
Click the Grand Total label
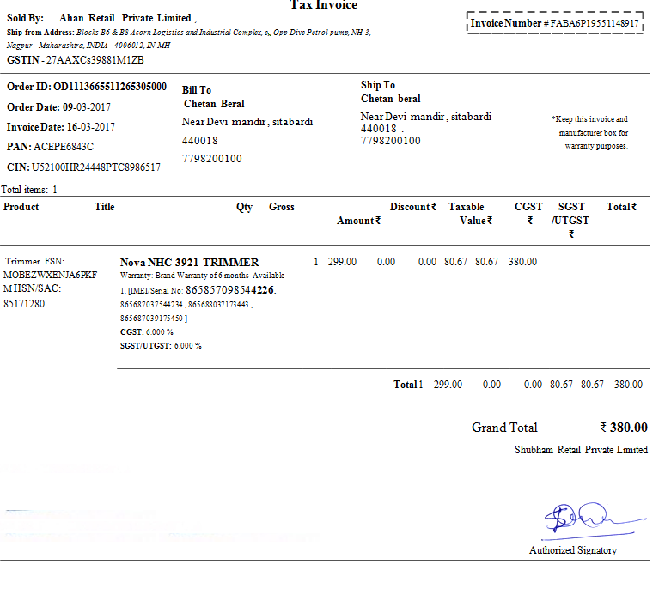click(x=504, y=428)
